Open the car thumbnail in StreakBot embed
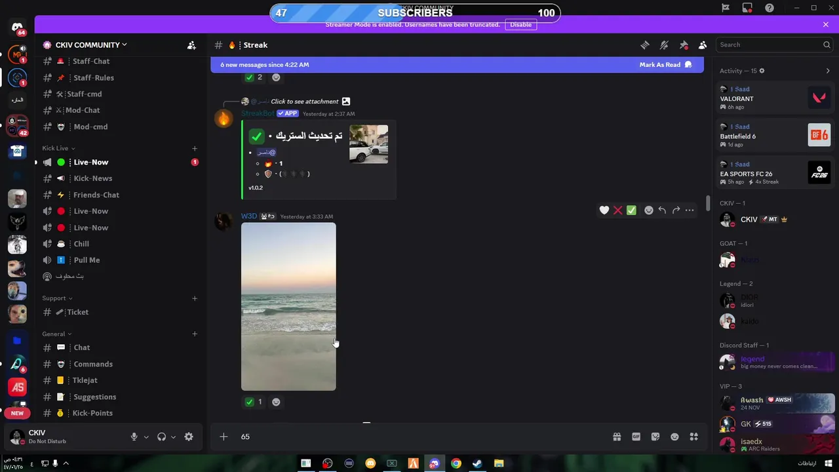The width and height of the screenshot is (839, 472). [x=368, y=144]
